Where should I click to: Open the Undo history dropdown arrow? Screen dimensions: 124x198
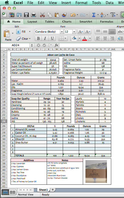[x=77, y=15]
